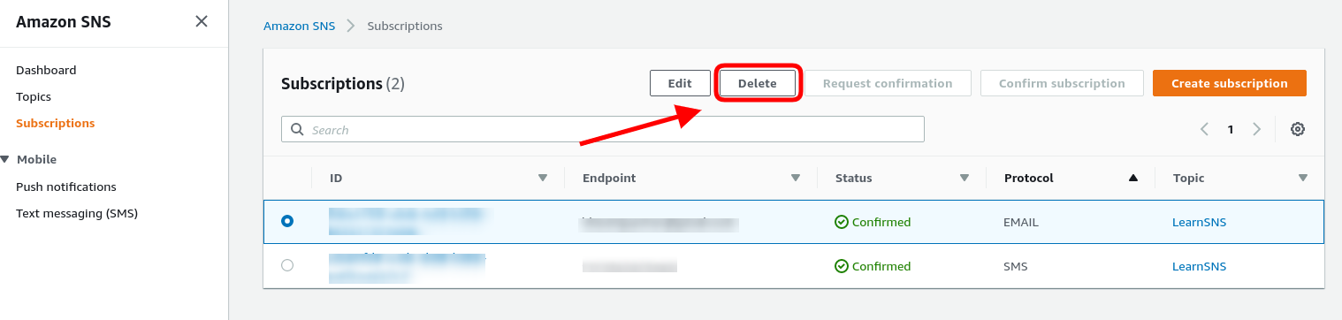Screen dimensions: 1342x320
Task: Click the search magnifier icon
Action: tap(297, 129)
